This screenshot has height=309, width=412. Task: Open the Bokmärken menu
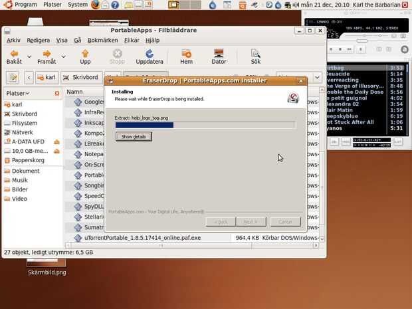(x=103, y=40)
